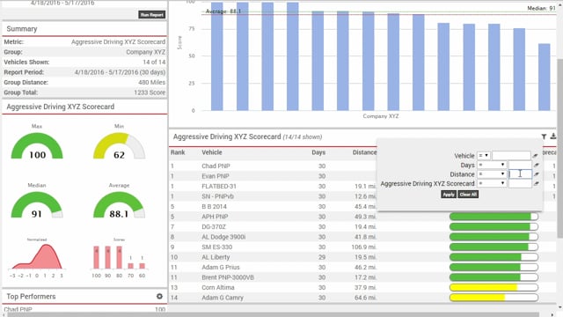The width and height of the screenshot is (563, 317).
Task: Erase the Aggressive Driving XYZ Scorecard filter
Action: 537,183
